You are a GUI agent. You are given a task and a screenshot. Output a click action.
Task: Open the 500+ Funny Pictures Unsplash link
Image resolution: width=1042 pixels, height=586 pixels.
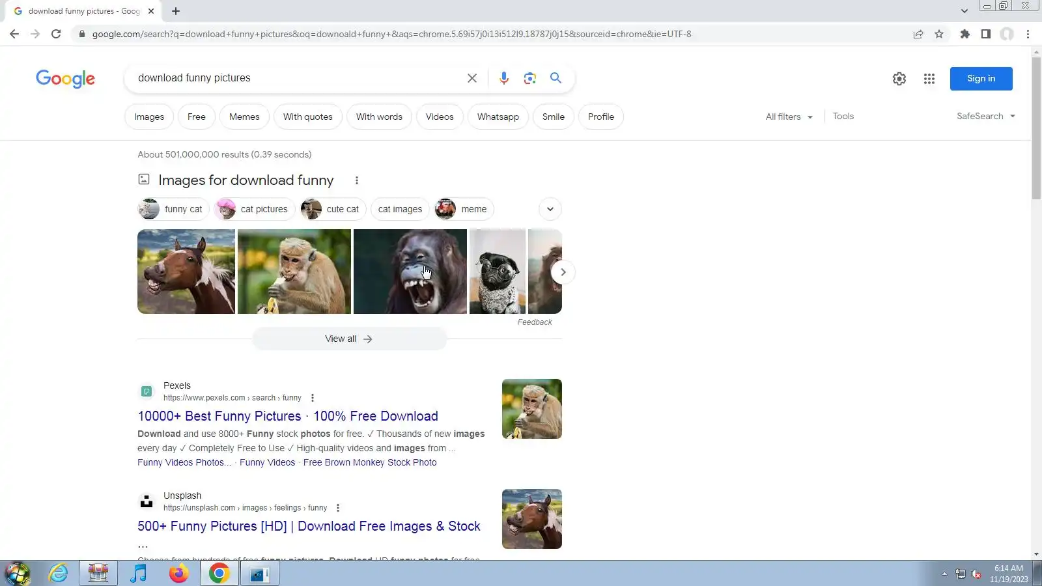[x=309, y=526]
